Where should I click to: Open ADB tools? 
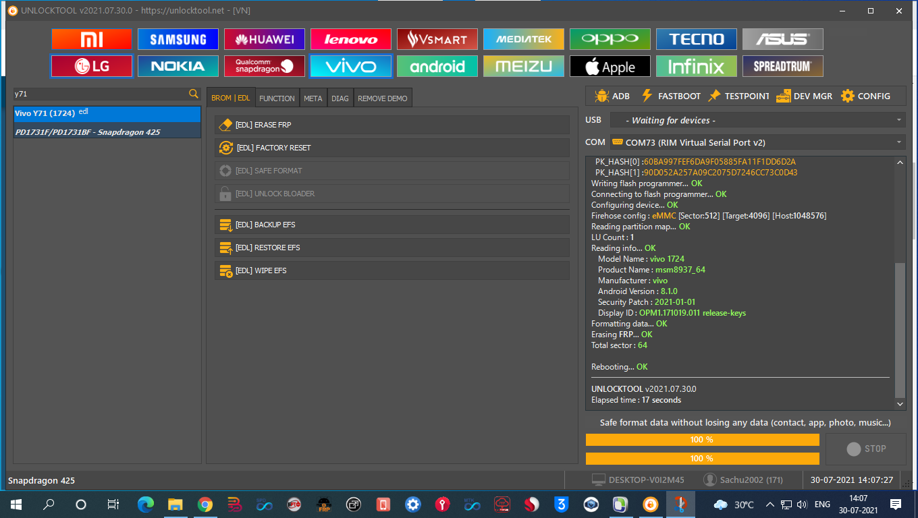[612, 96]
